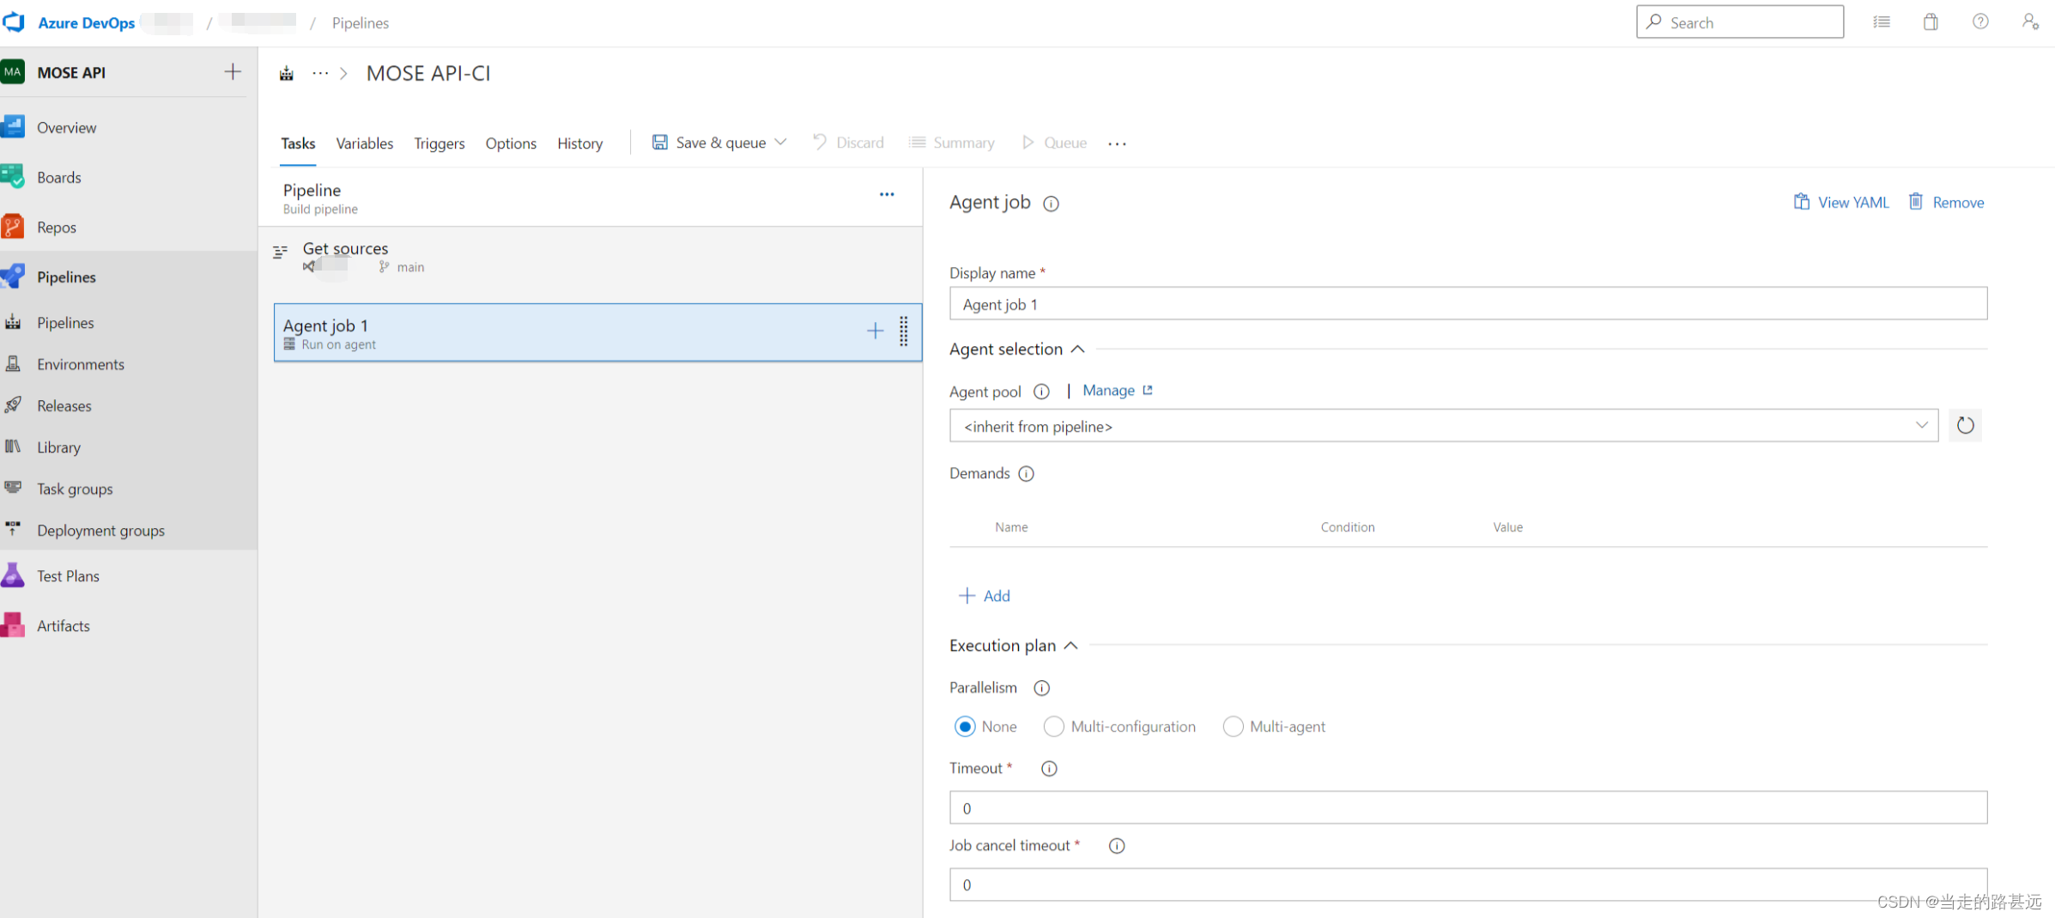The width and height of the screenshot is (2055, 918).
Task: Select the None parallelism option
Action: (x=965, y=726)
